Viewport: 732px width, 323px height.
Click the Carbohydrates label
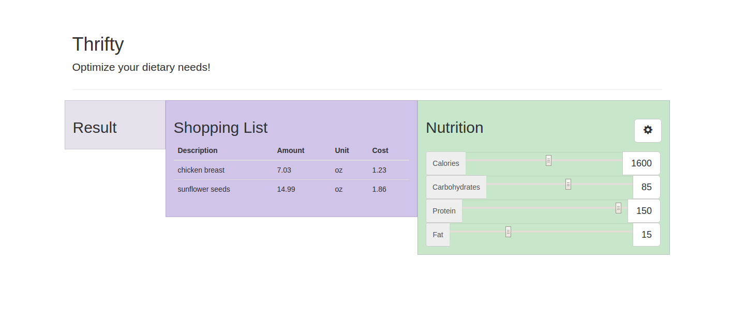point(456,187)
